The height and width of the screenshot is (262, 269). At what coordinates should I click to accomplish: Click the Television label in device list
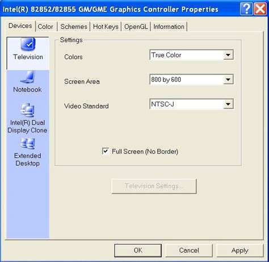tap(28, 57)
